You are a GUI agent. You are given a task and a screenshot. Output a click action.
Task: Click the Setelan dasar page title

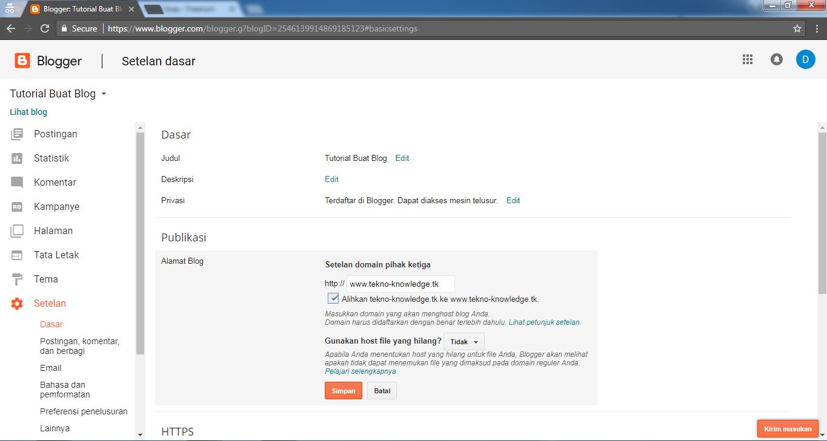point(159,60)
